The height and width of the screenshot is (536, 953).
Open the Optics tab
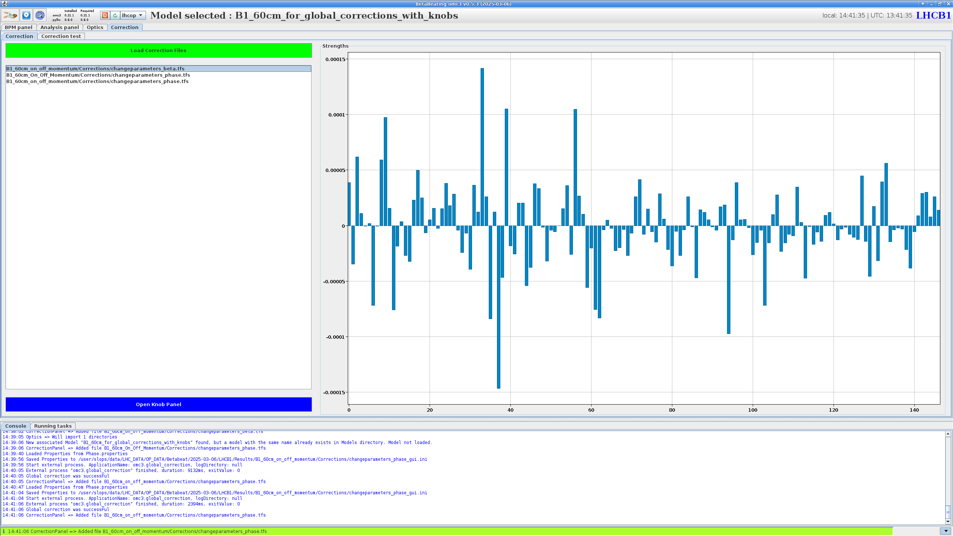(95, 27)
